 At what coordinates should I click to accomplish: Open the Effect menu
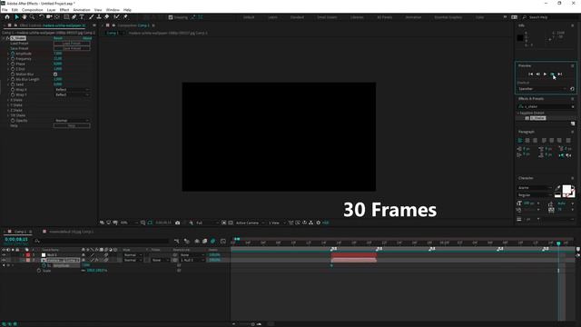(x=64, y=10)
